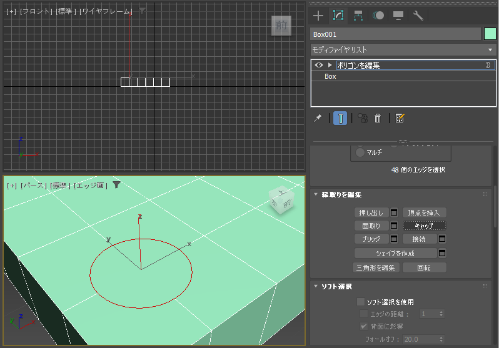Click the ViewCube in perspective viewport
The width and height of the screenshot is (499, 348).
coord(281,200)
